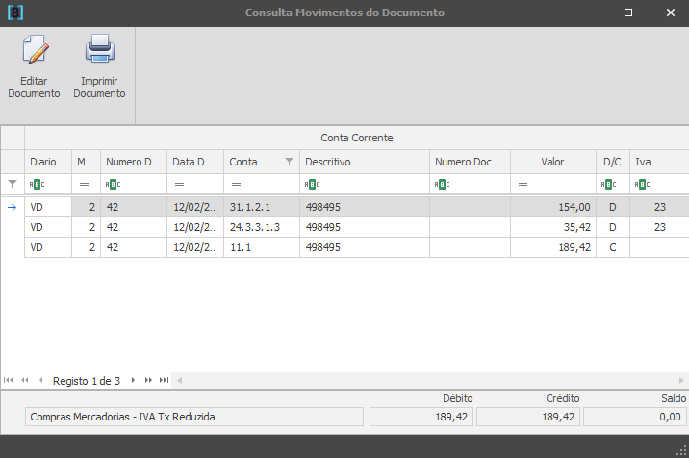Image resolution: width=689 pixels, height=458 pixels.
Task: Sort by the Valor column header
Action: coord(552,162)
